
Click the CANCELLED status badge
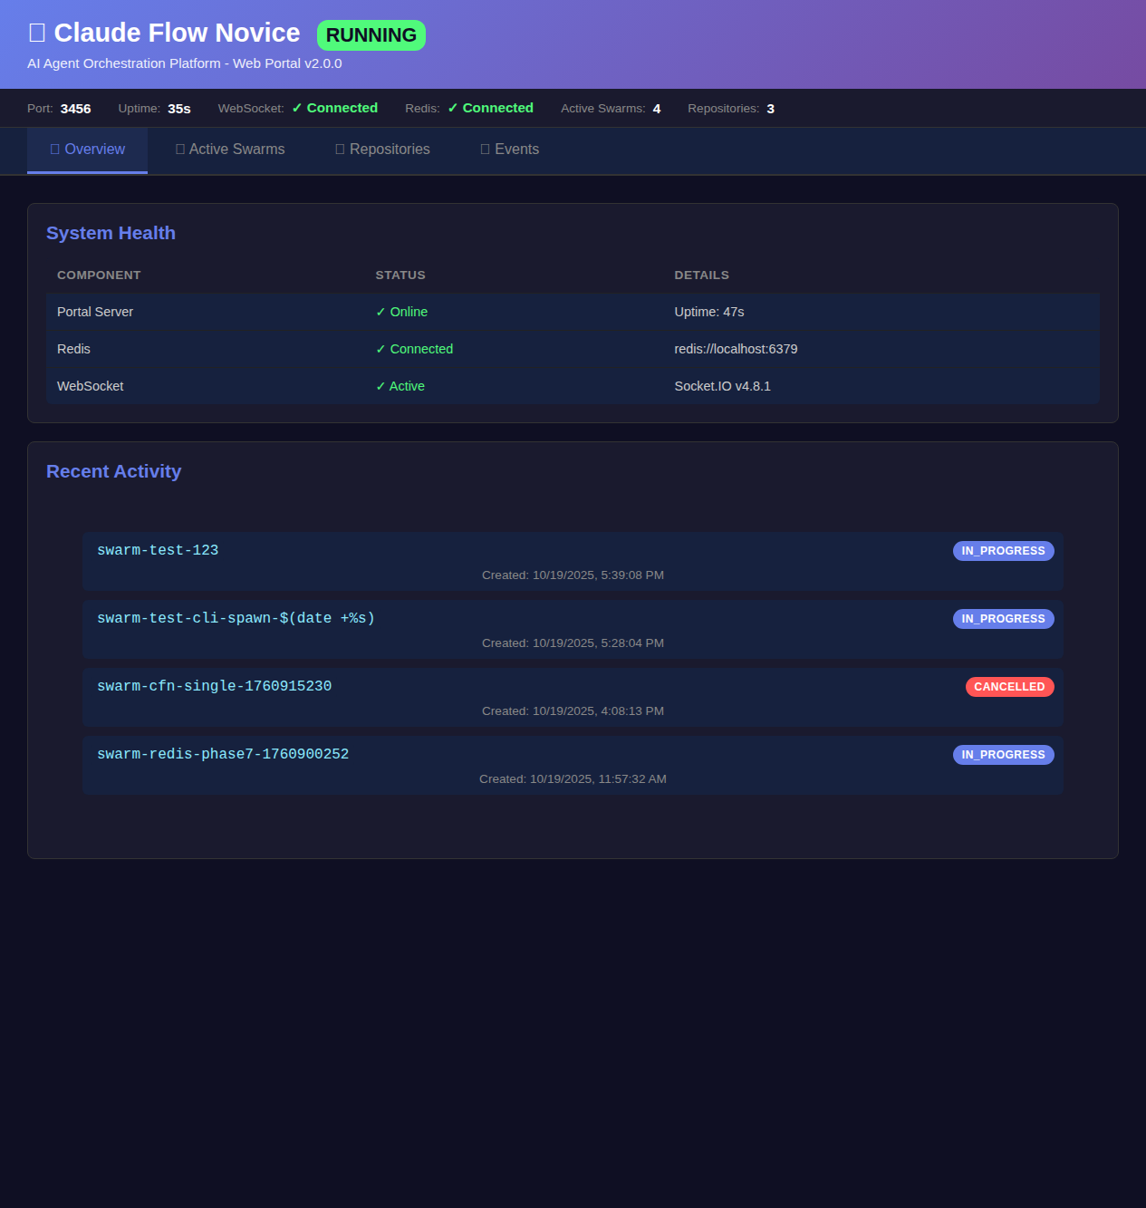pyautogui.click(x=1009, y=687)
